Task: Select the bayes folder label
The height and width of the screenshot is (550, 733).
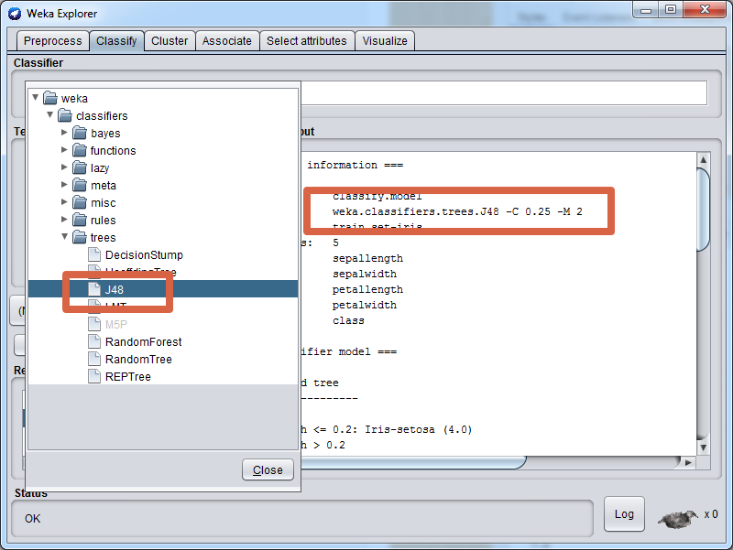Action: (105, 134)
